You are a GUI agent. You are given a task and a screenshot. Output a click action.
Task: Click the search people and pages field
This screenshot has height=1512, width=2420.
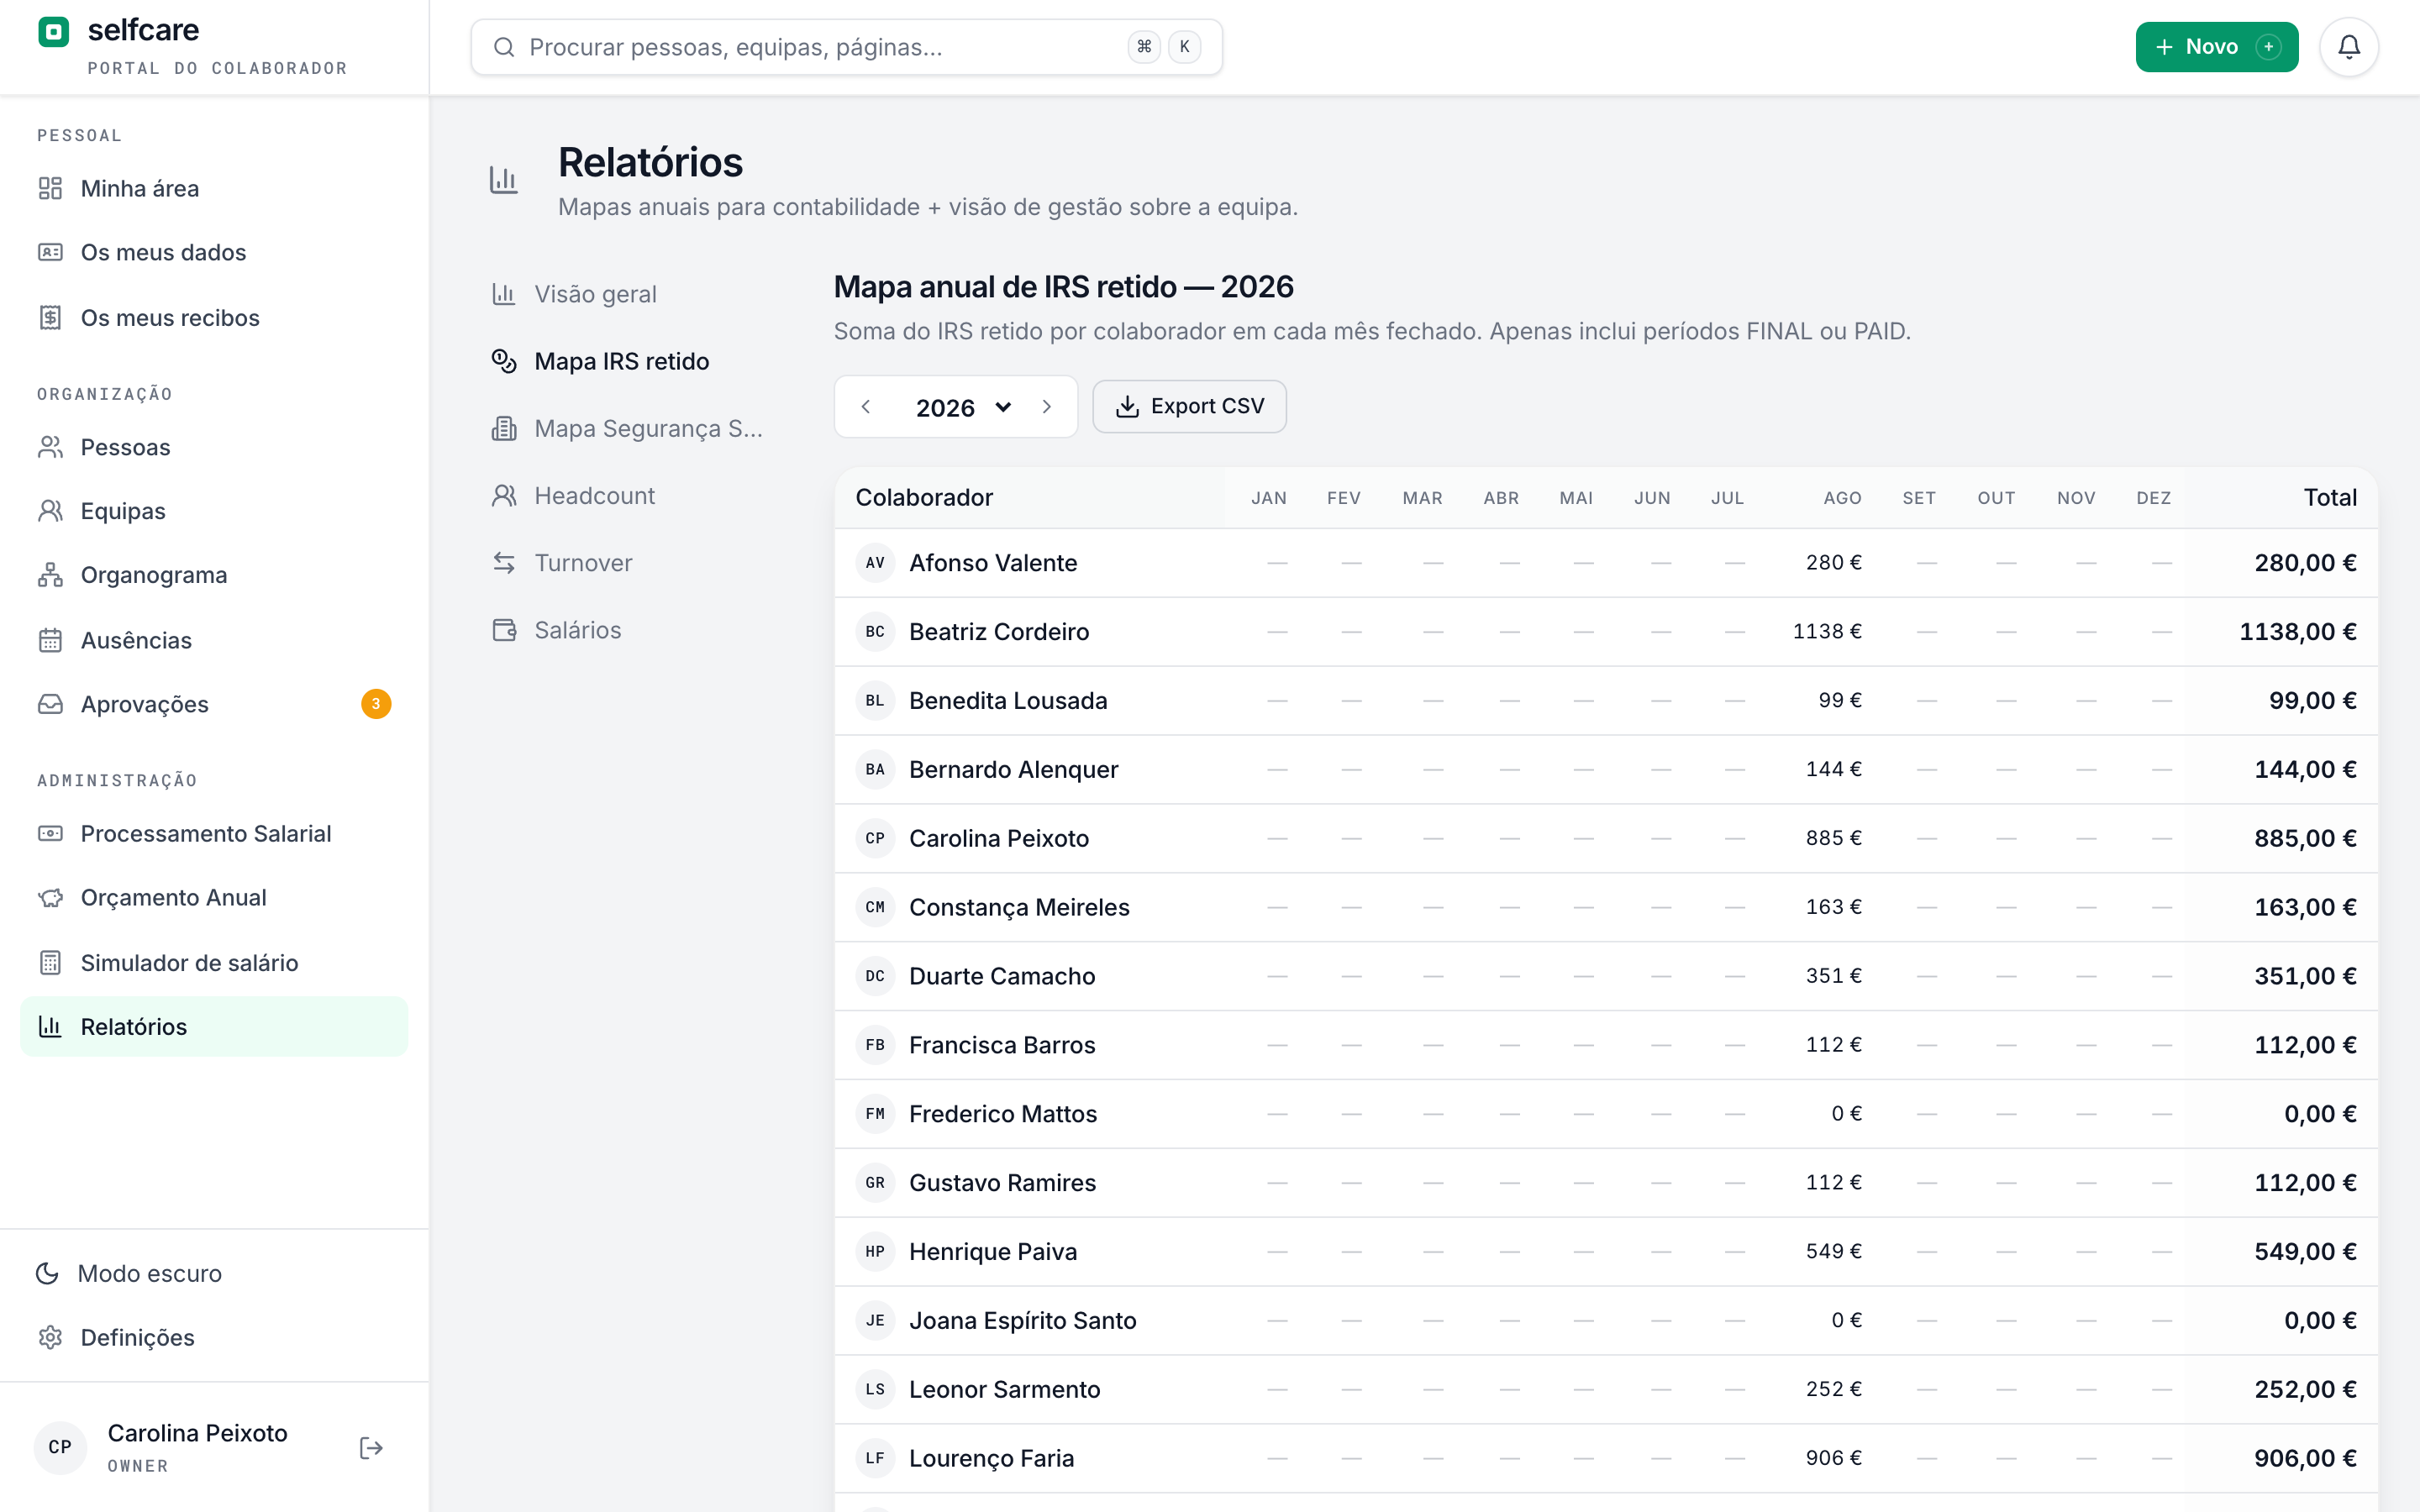tap(846, 47)
